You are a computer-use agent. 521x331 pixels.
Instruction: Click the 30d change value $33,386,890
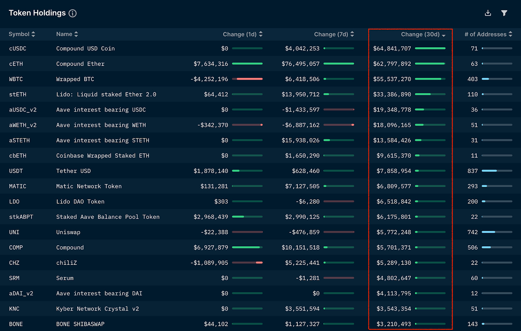tap(392, 95)
